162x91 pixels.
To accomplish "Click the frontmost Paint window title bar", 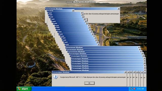I will coord(82,44).
